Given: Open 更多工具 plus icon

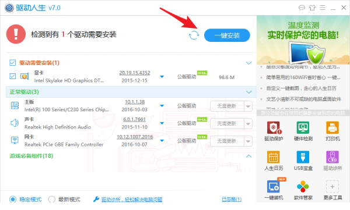Looking at the screenshot, I should click(x=332, y=187).
